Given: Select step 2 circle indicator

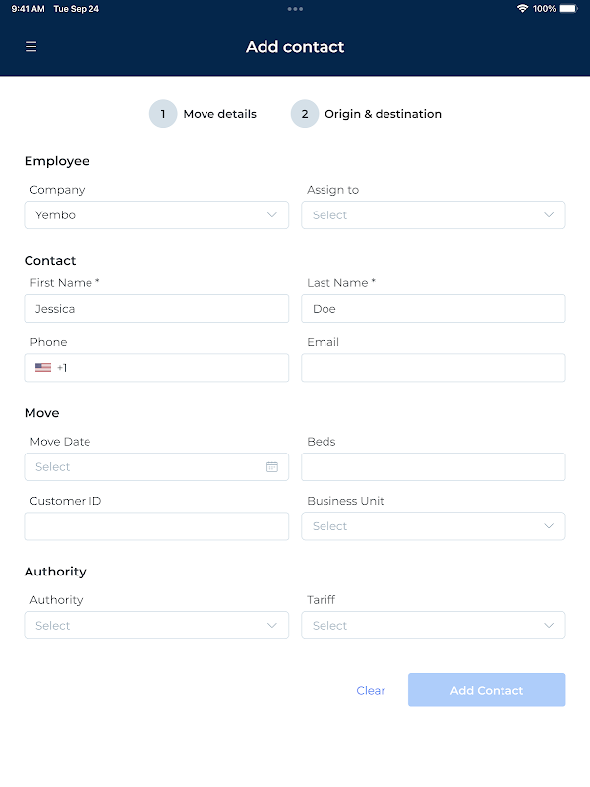Looking at the screenshot, I should (305, 114).
